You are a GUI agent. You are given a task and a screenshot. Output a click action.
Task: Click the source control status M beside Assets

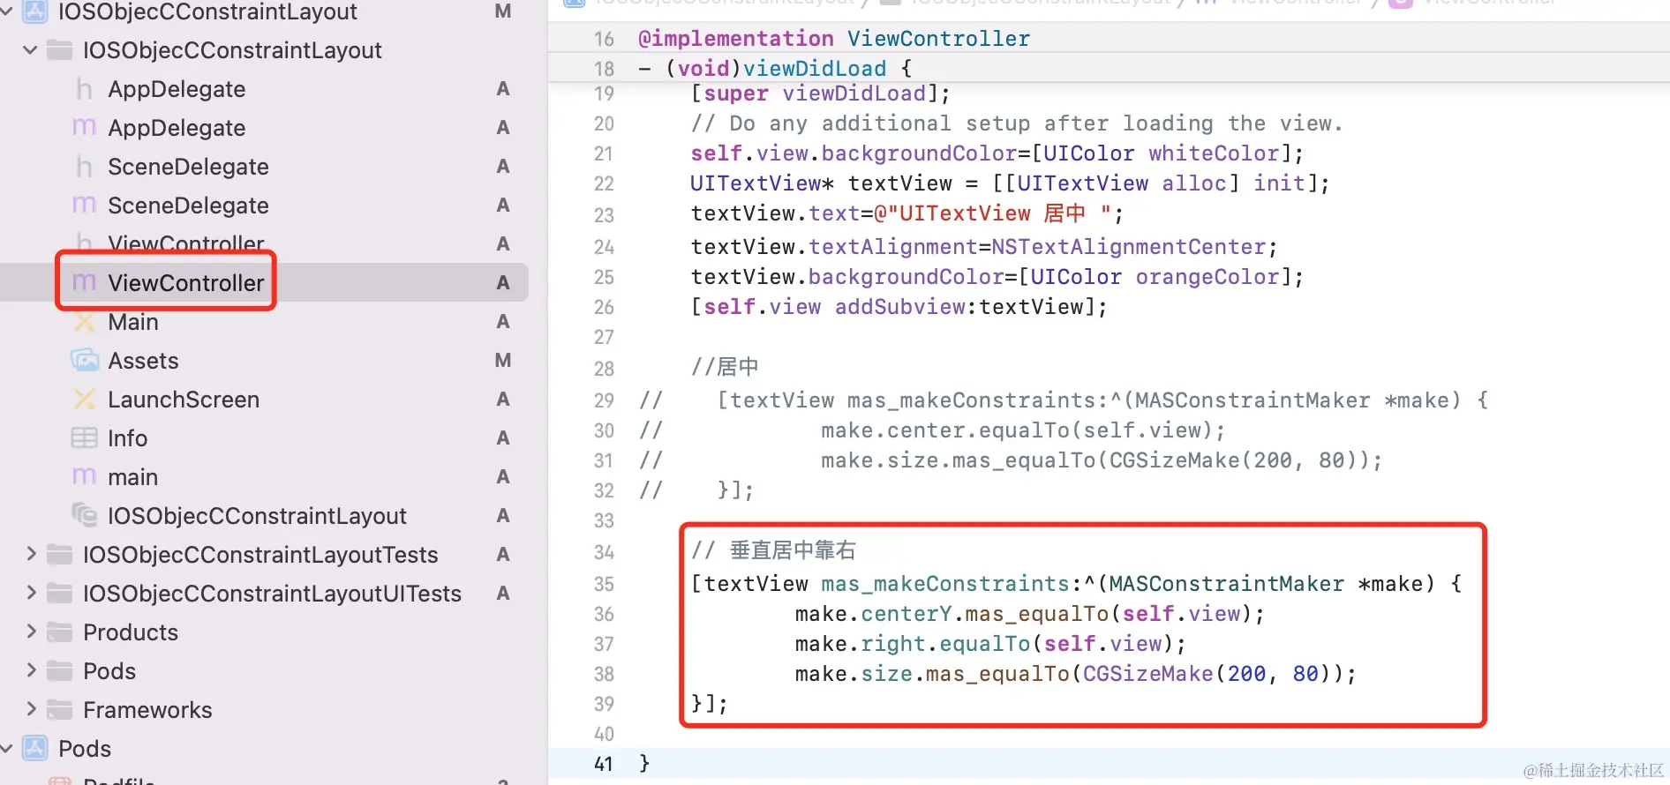point(503,361)
